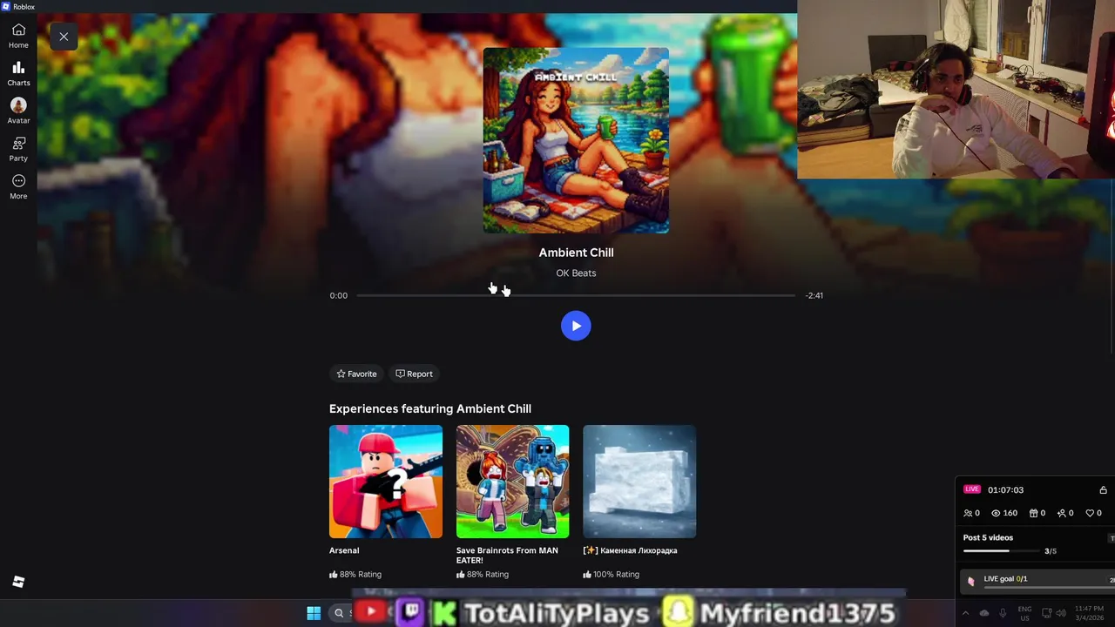Click the Roblox logo icon at bottom-left
1115x627 pixels.
pyautogui.click(x=18, y=582)
